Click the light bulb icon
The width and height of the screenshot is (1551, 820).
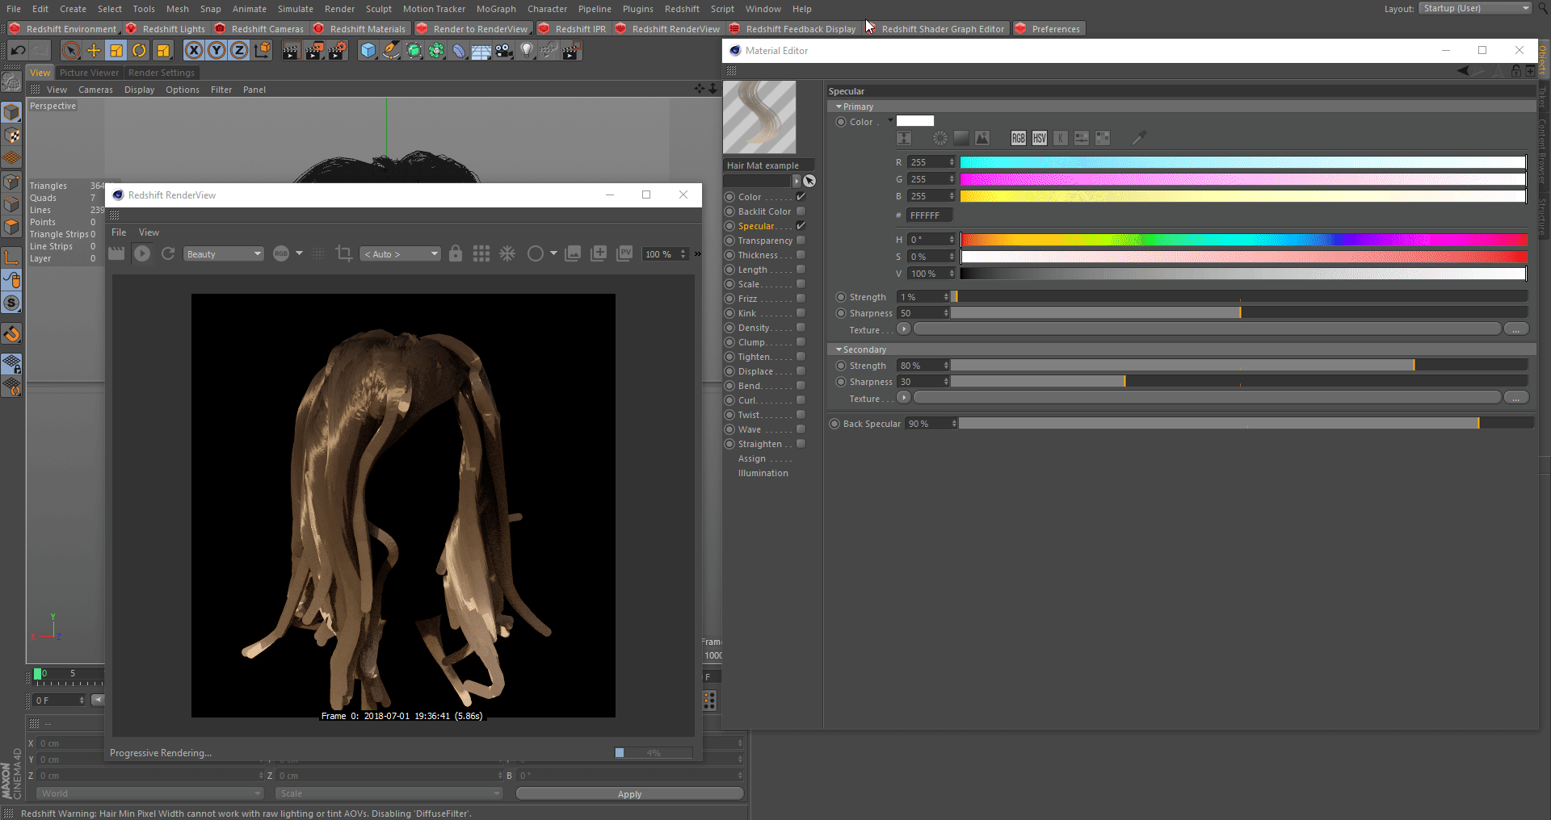tap(527, 51)
